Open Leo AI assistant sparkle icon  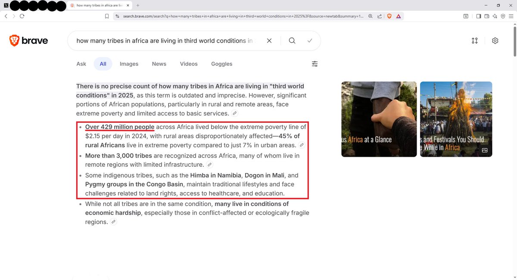(495, 16)
